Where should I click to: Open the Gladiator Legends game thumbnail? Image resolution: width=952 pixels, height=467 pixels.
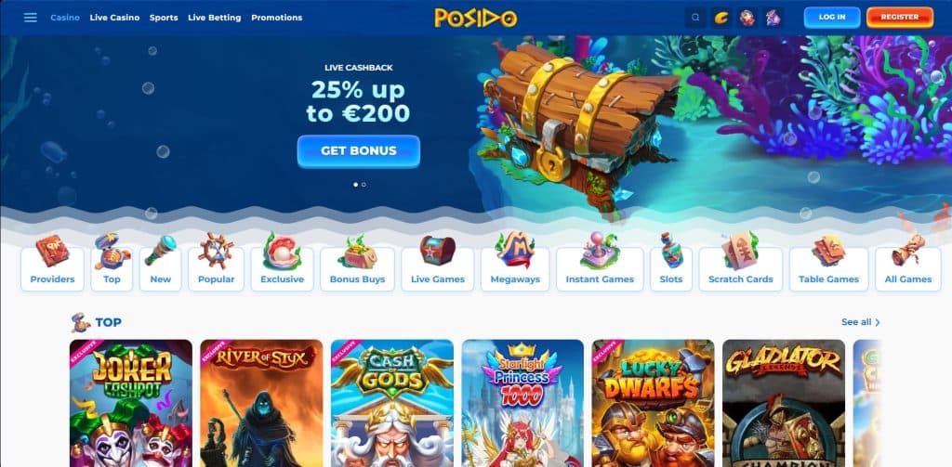click(x=783, y=403)
